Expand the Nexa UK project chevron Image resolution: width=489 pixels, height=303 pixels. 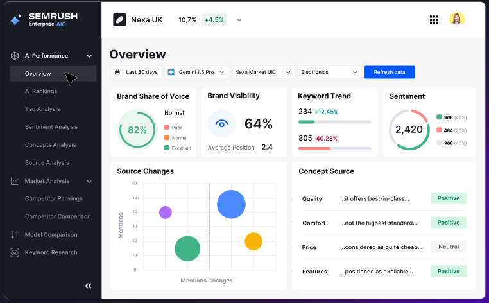239,20
